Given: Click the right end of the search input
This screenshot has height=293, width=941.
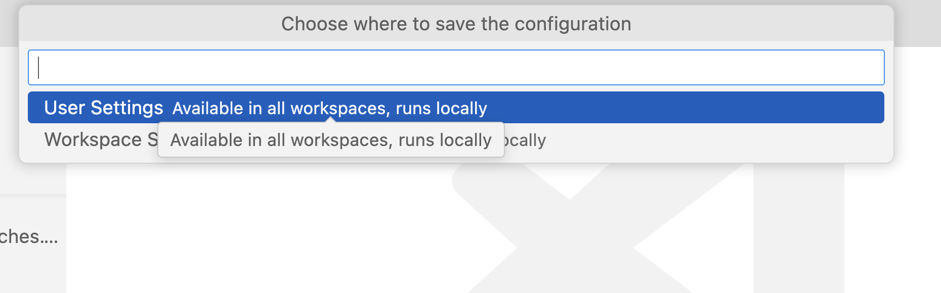Looking at the screenshot, I should point(860,68).
